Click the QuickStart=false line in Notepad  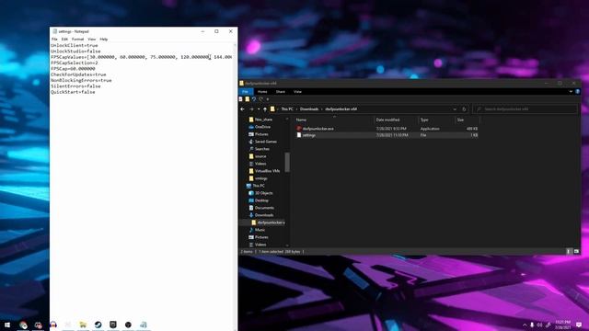73,92
